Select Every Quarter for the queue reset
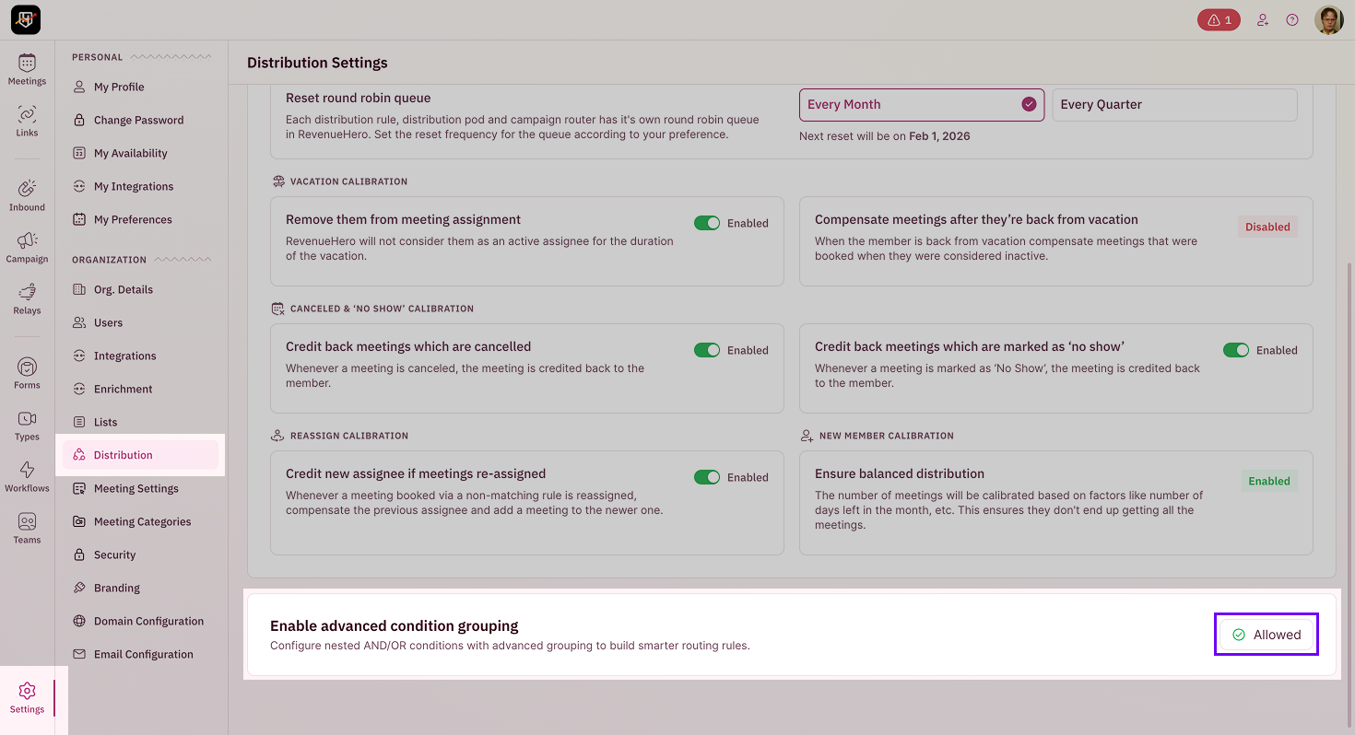The width and height of the screenshot is (1355, 735). click(1173, 104)
